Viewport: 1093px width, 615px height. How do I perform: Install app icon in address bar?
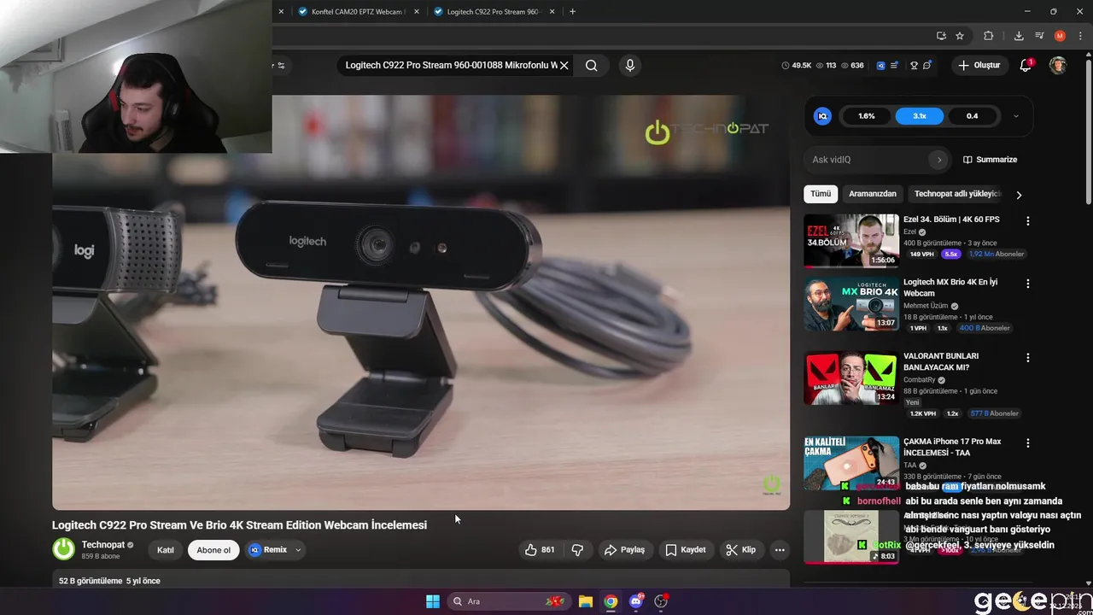pos(941,36)
